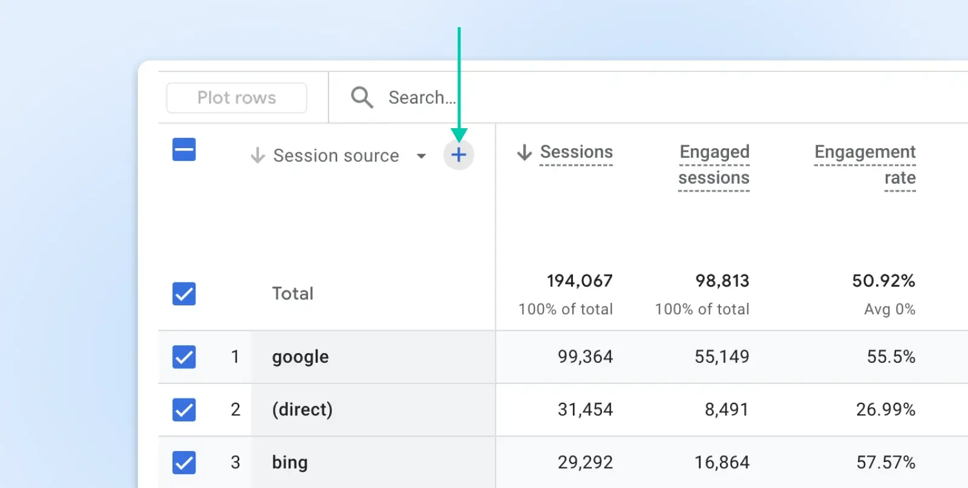968x488 pixels.
Task: Open the Session source dimension dropdown
Action: [x=421, y=156]
